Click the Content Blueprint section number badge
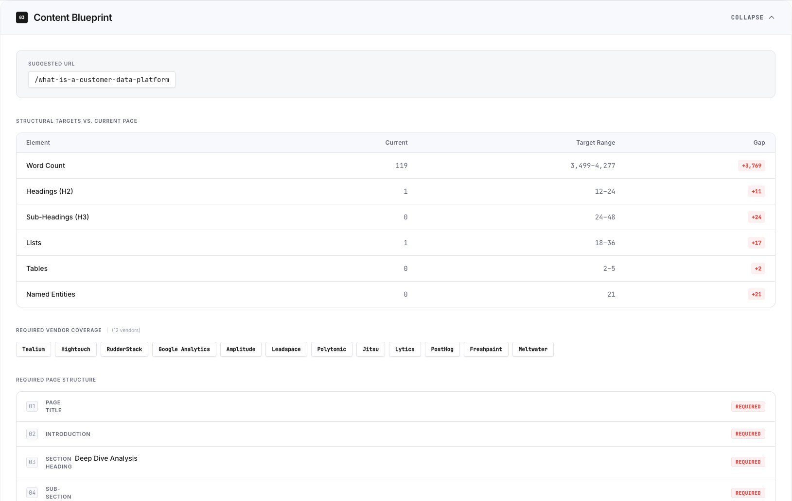This screenshot has height=501, width=792. (x=21, y=17)
